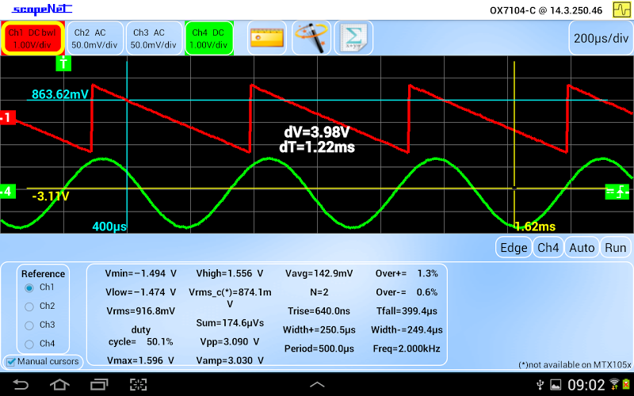Open the magic wand autoset tool
This screenshot has height=396, width=634.
coord(311,38)
